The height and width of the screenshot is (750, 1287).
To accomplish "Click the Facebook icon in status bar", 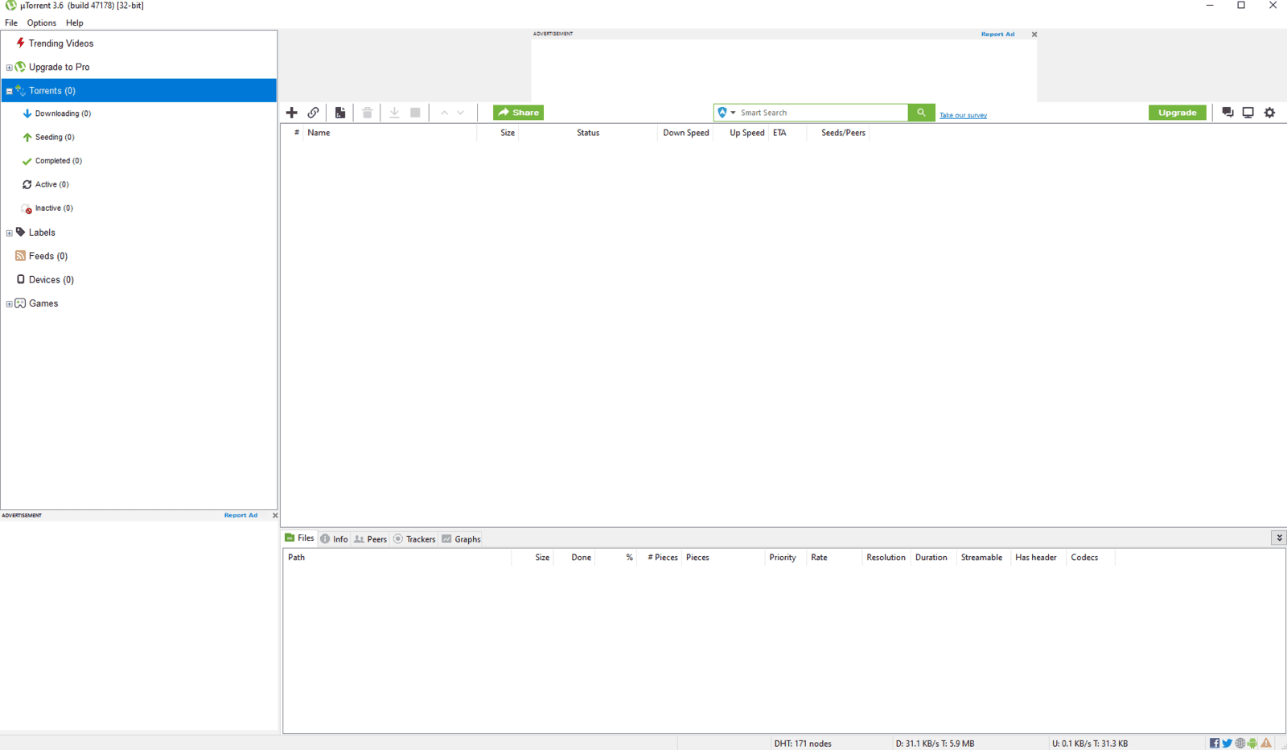I will pos(1215,744).
